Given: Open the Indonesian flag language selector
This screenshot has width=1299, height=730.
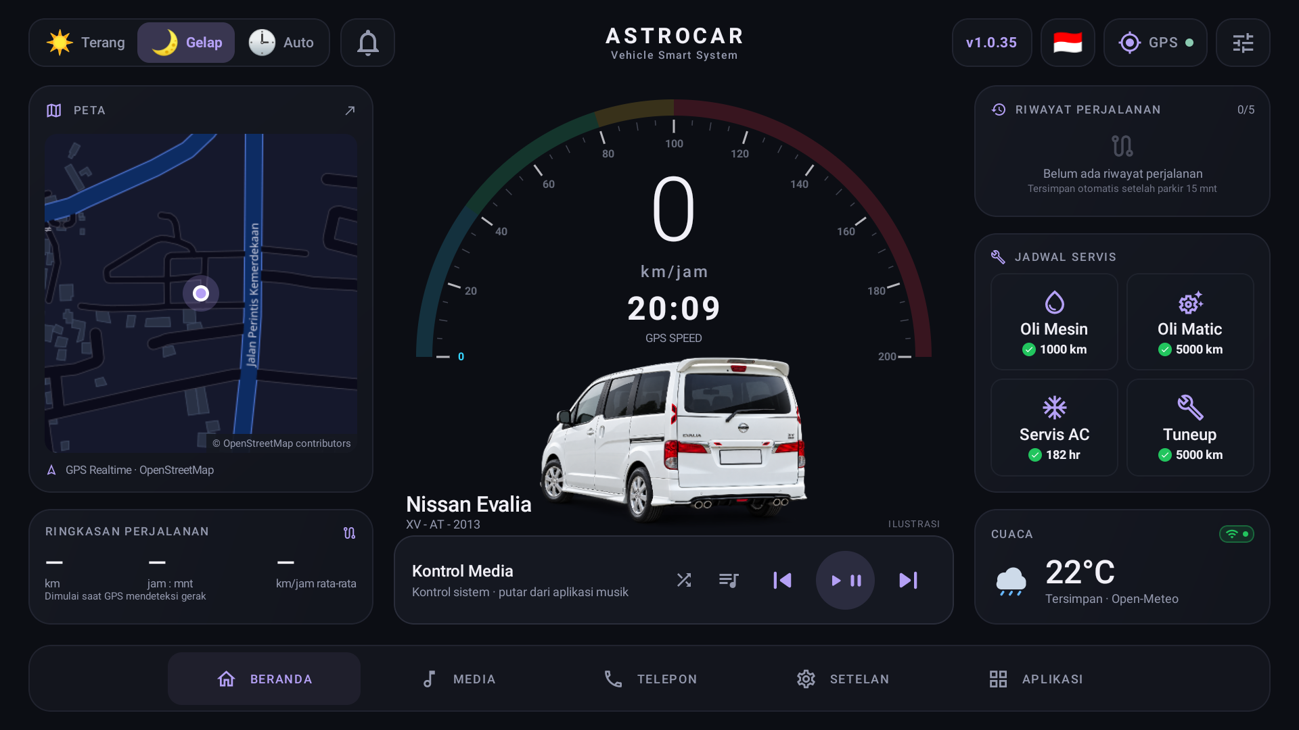Looking at the screenshot, I should click(x=1068, y=43).
